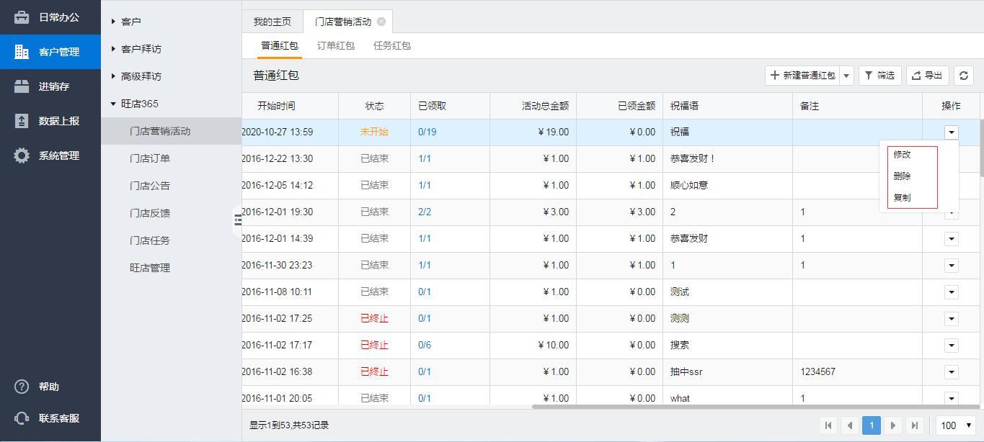Open dropdown arrow beside 新建普通红包

coord(847,76)
